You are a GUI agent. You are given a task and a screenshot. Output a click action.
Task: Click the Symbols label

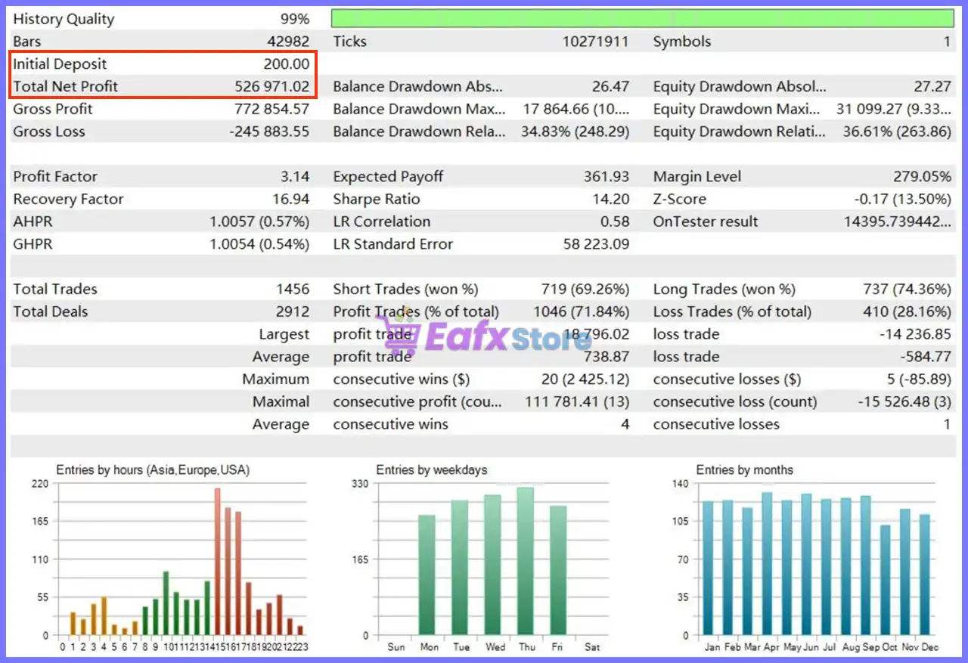point(682,42)
